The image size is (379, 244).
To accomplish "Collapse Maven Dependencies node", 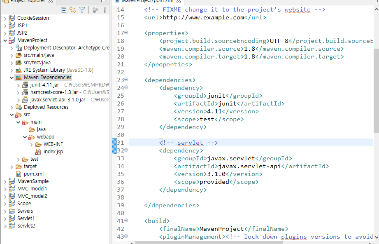I will click(12, 78).
